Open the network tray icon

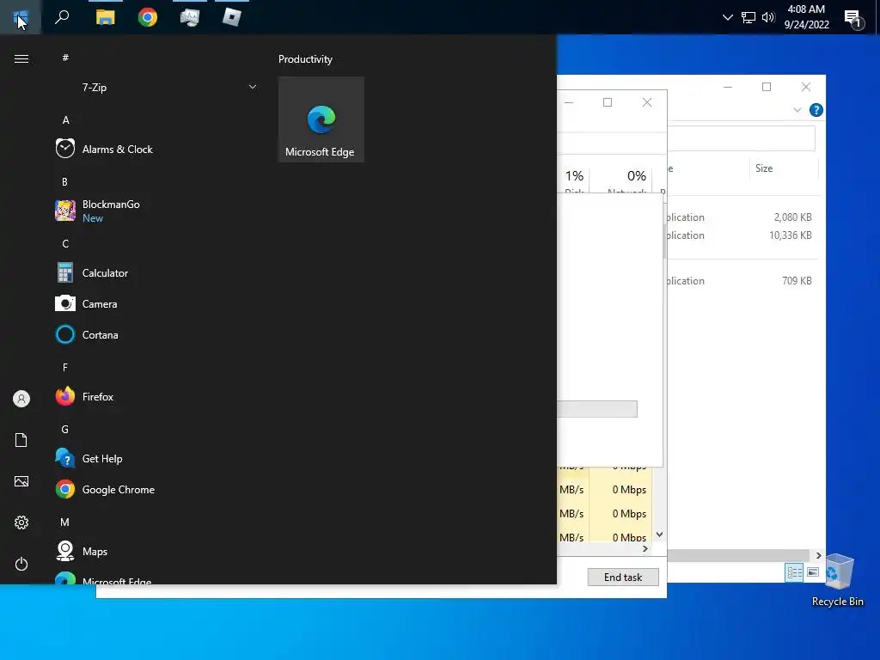tap(749, 17)
